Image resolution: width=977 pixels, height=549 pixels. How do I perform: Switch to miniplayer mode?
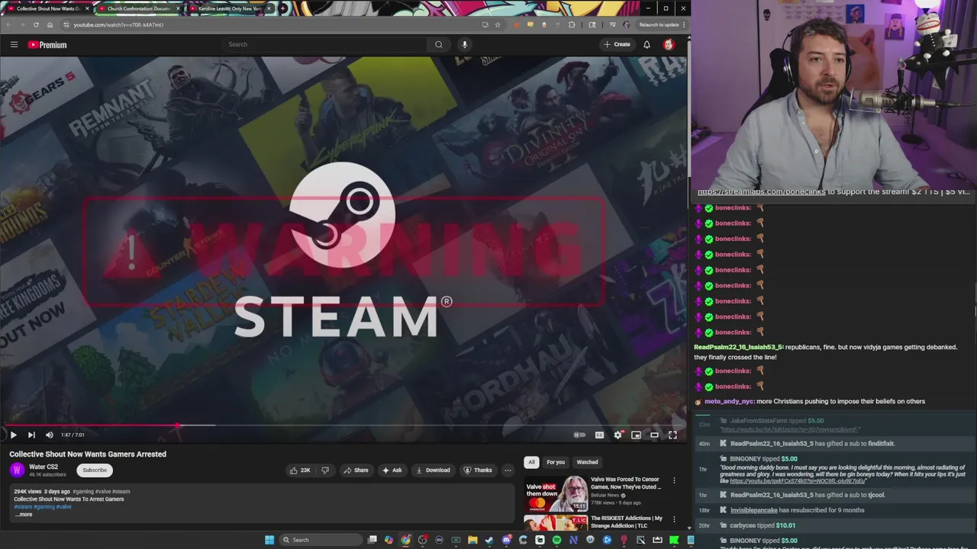click(x=636, y=435)
